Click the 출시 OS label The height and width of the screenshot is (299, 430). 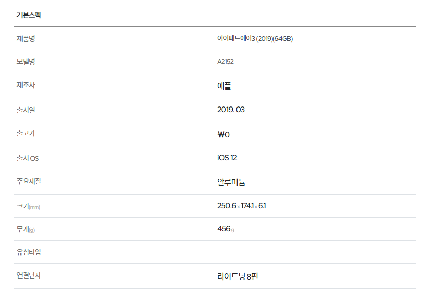(x=28, y=158)
